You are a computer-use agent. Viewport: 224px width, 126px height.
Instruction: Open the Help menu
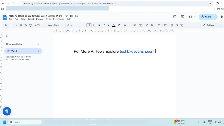click(x=69, y=19)
